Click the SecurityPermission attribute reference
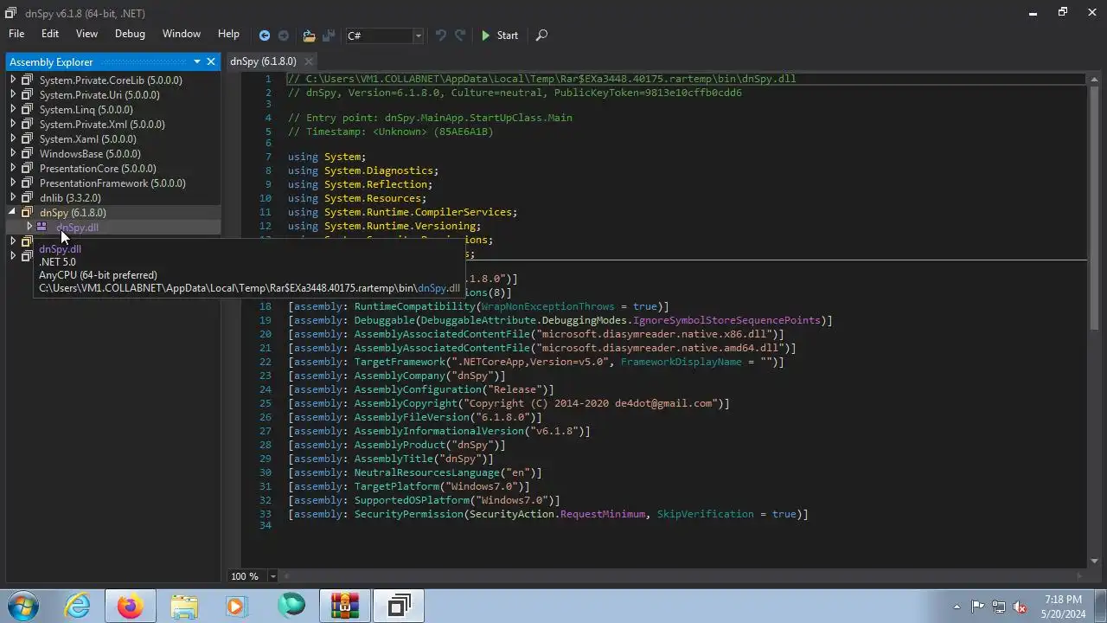Viewport: 1107px width, 623px height. (408, 514)
